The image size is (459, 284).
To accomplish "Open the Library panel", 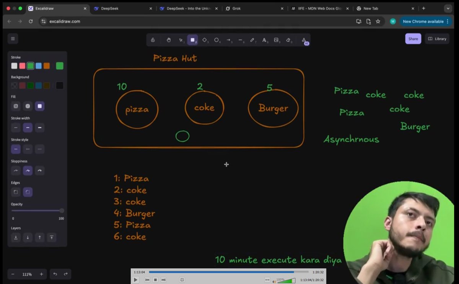I will 437,39.
